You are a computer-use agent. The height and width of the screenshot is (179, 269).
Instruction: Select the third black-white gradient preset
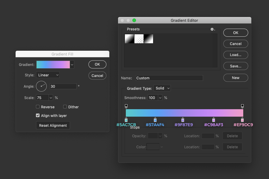pyautogui.click(x=149, y=39)
